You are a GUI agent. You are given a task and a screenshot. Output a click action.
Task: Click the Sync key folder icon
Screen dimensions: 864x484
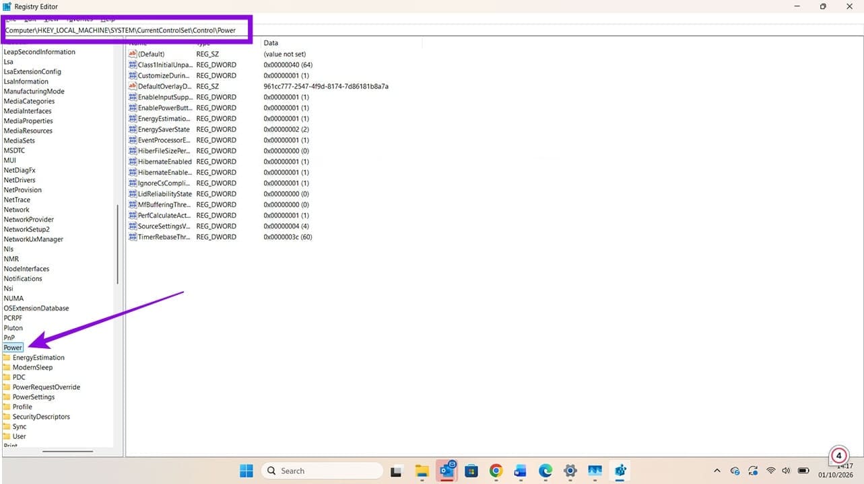click(x=7, y=427)
